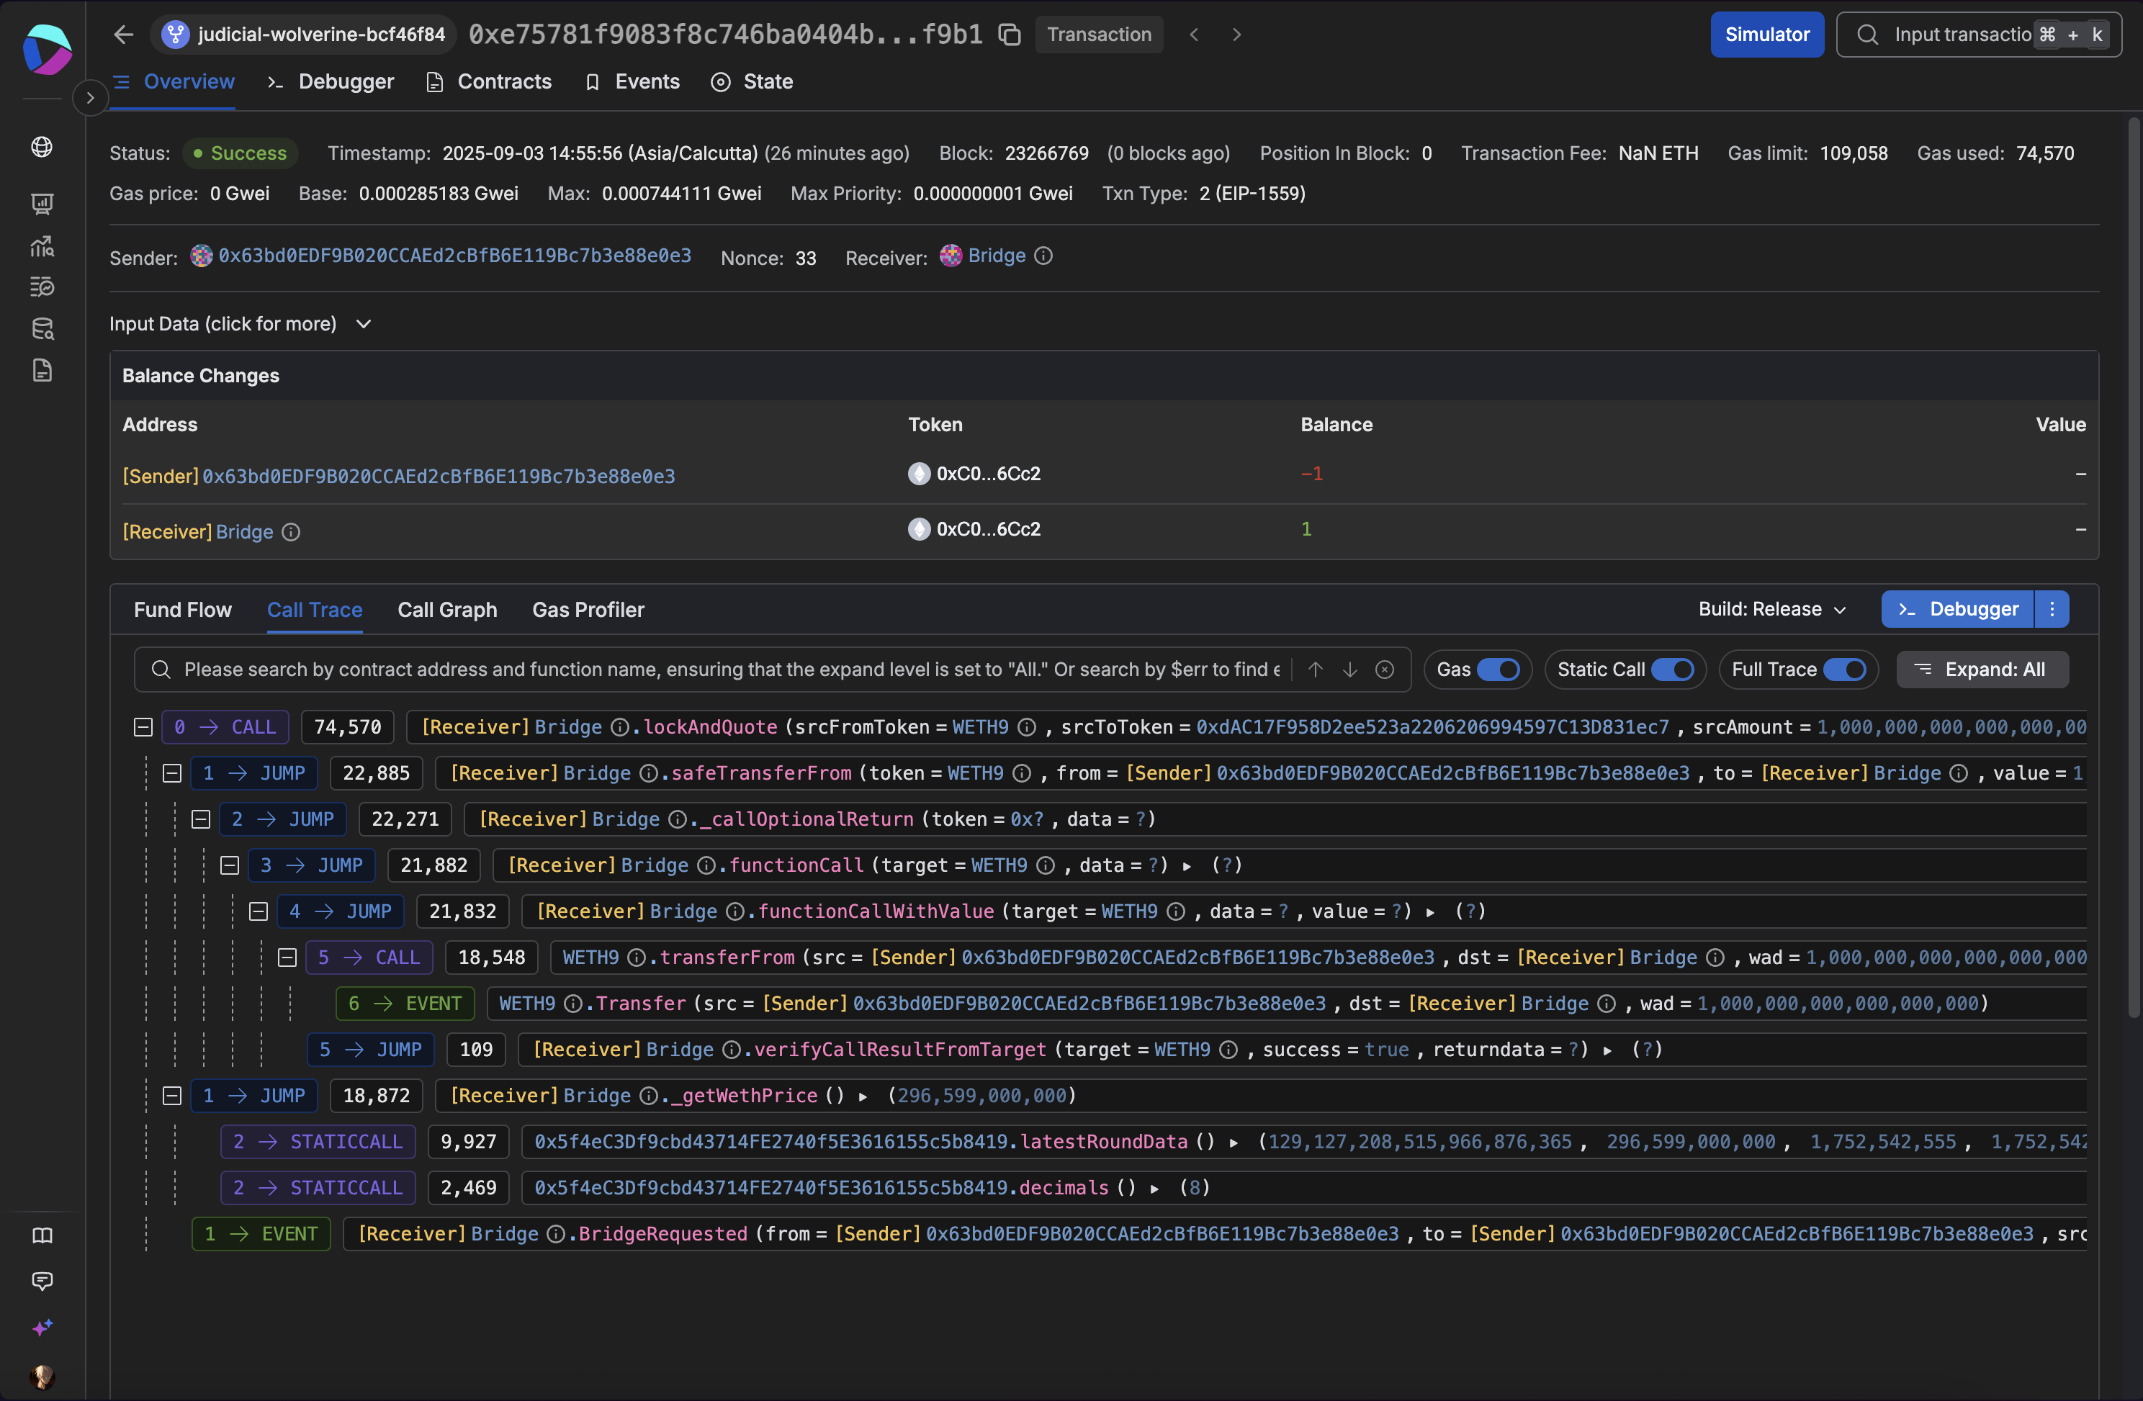This screenshot has width=2143, height=1401.
Task: Open the Debugger more options menu
Action: (x=2052, y=610)
